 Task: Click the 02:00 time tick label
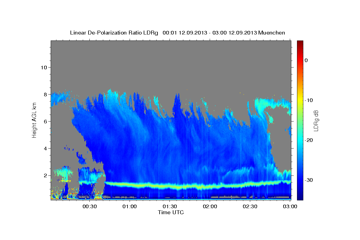point(210,207)
